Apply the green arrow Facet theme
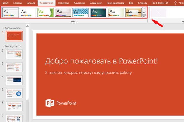The image size is (184, 122). 45,12
